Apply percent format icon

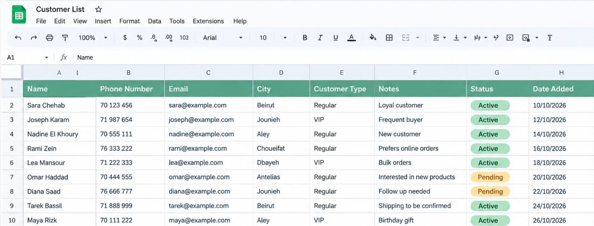[x=140, y=37]
